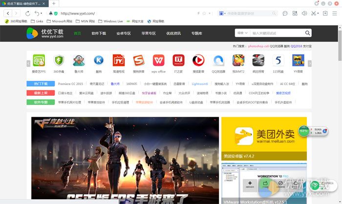Image resolution: width=342 pixels, height=204 pixels.
Task: Show more apps with the carousel right arrow
Action: (310, 63)
